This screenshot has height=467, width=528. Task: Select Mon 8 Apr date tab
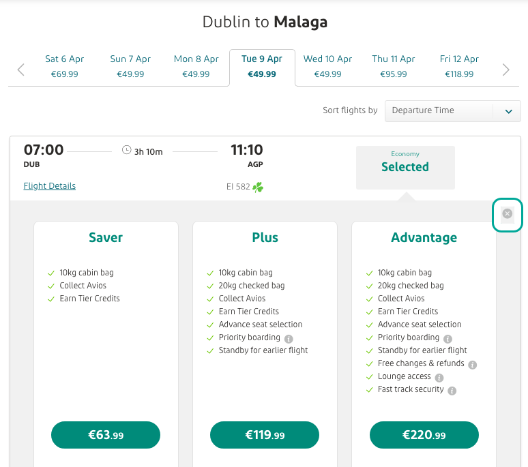196,66
